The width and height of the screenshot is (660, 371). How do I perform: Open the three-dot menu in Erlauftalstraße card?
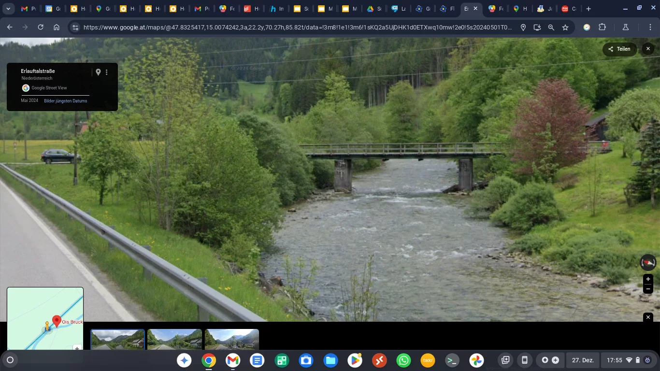coord(107,72)
